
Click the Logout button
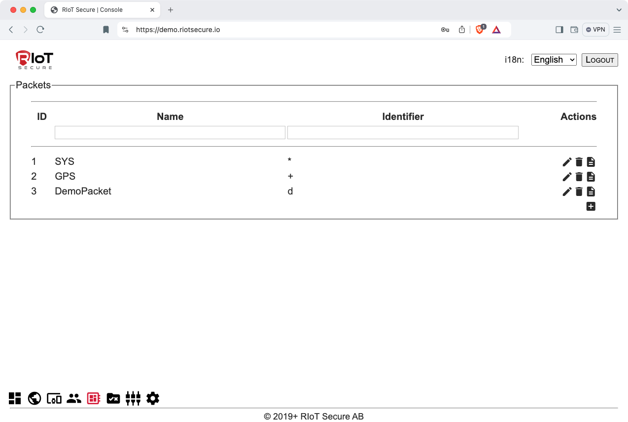pyautogui.click(x=599, y=60)
